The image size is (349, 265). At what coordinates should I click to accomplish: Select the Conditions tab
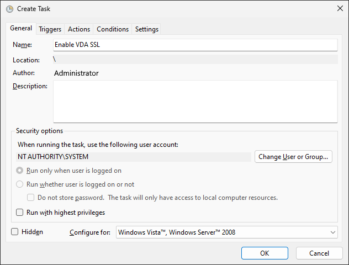[113, 29]
